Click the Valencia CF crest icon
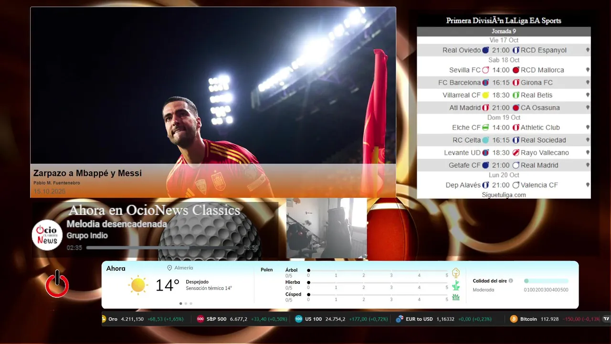Screen dimensions: 611x344 pos(516,185)
